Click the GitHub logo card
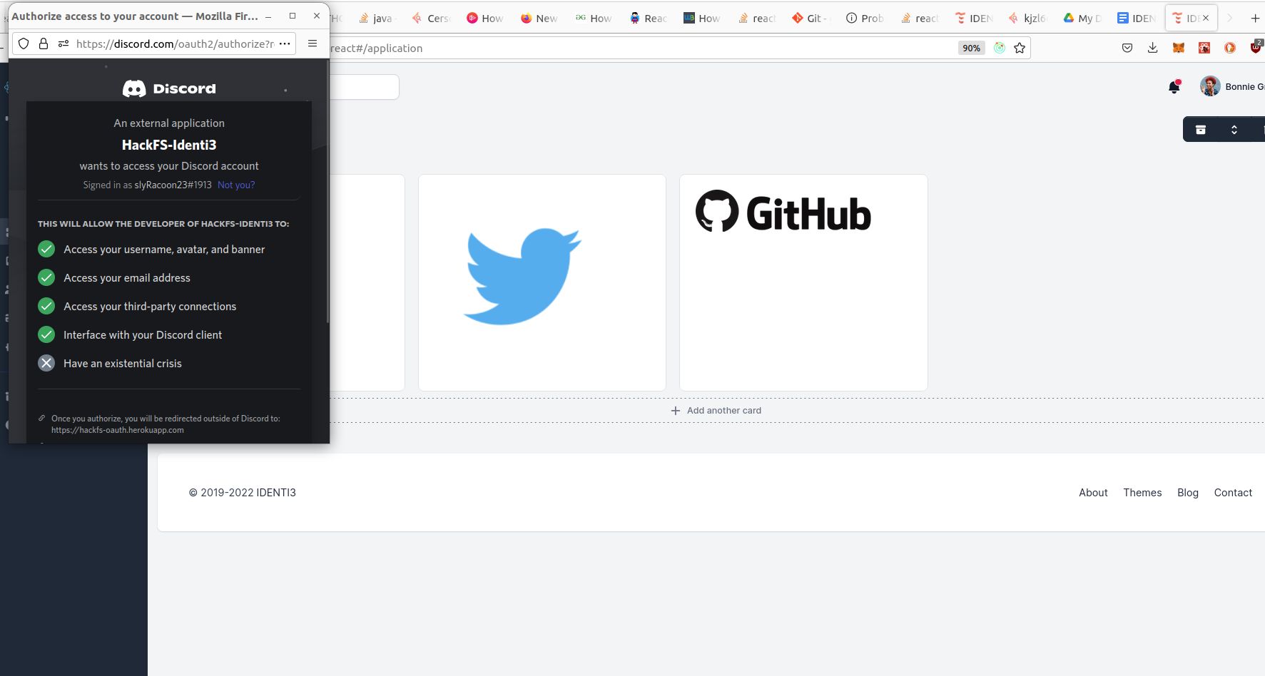The image size is (1265, 676). (803, 282)
